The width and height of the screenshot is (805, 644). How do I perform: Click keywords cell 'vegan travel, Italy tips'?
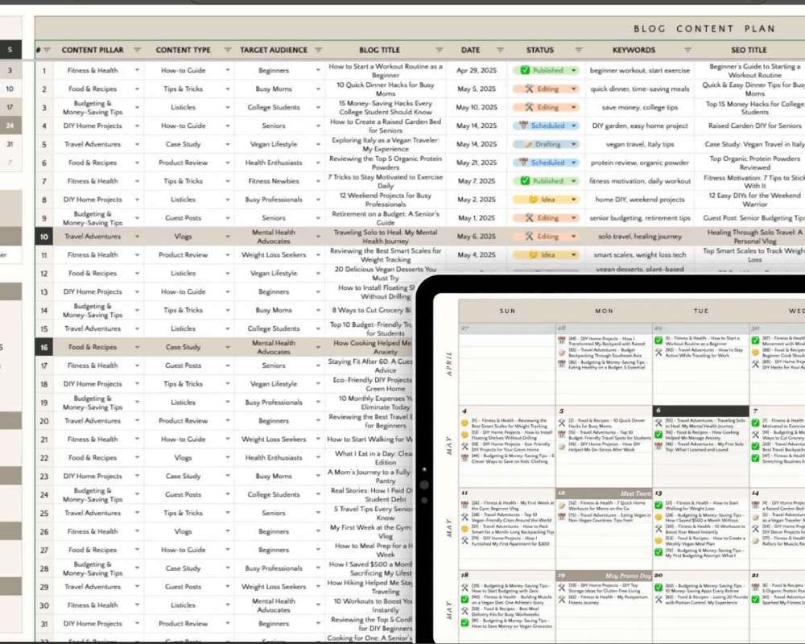click(640, 144)
